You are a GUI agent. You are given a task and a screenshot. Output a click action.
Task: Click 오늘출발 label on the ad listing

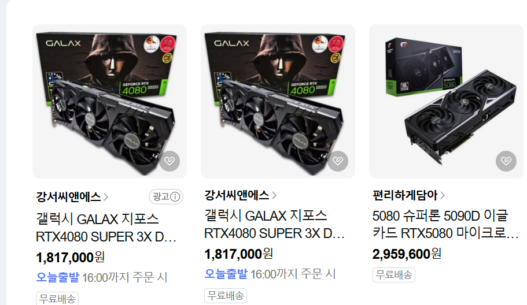click(x=57, y=277)
